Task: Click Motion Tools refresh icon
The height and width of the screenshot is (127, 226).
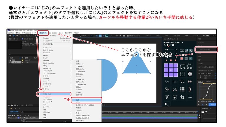Action: (165, 45)
